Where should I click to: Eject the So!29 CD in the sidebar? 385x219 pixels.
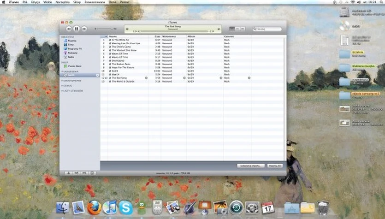[x=97, y=75]
